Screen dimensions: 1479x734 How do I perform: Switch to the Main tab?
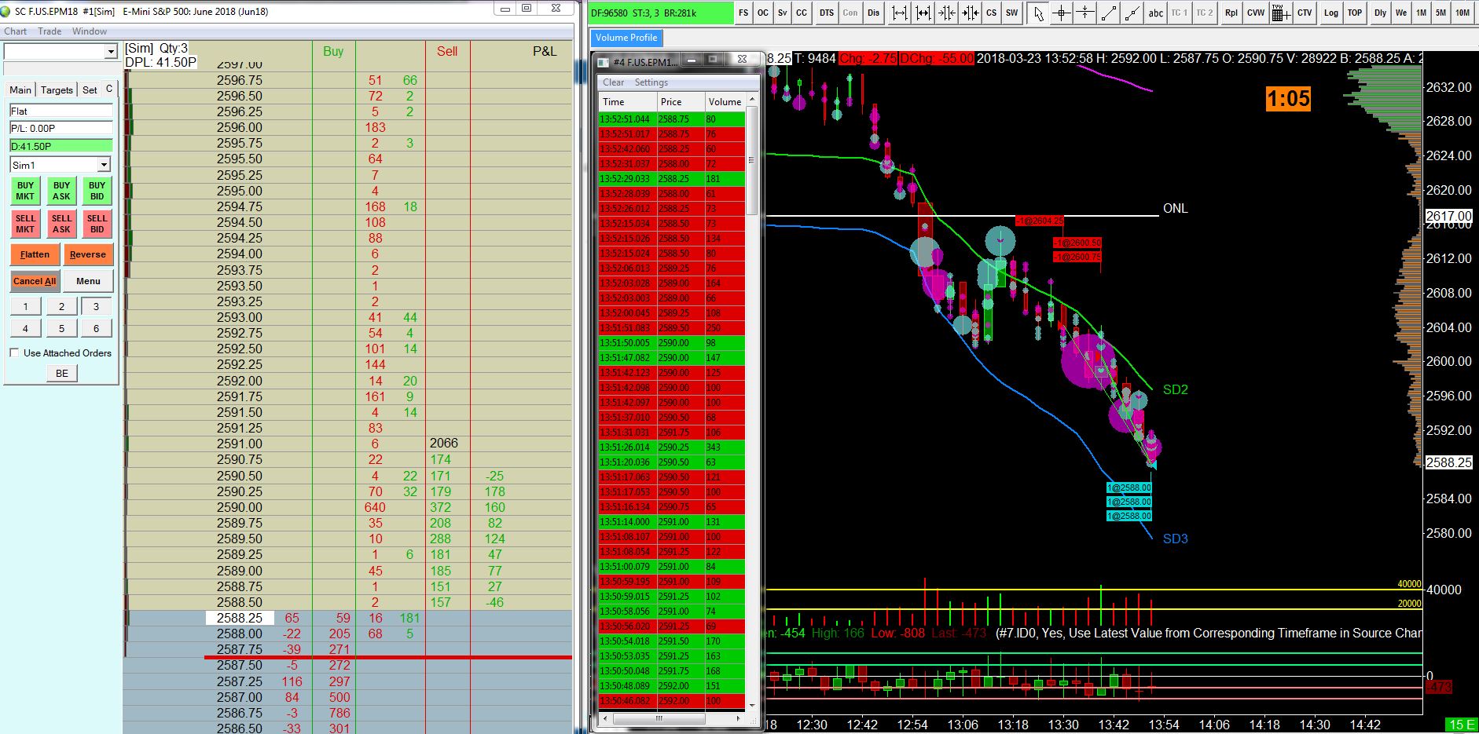tap(20, 89)
